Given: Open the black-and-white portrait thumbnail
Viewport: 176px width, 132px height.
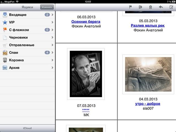Looking at the screenshot, I should [86, 74].
